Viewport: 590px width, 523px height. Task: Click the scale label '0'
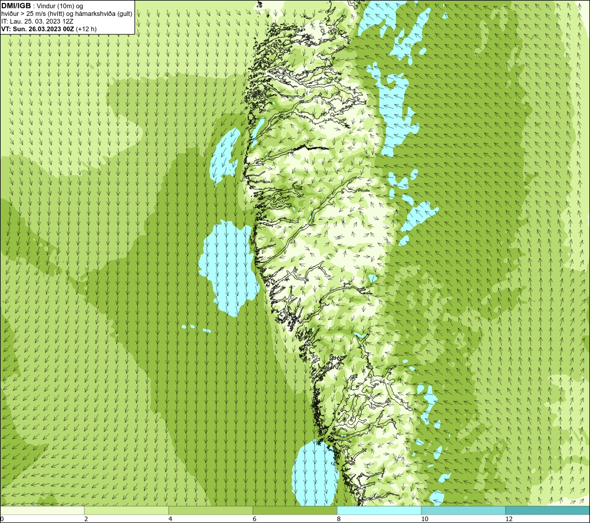coord(2,519)
